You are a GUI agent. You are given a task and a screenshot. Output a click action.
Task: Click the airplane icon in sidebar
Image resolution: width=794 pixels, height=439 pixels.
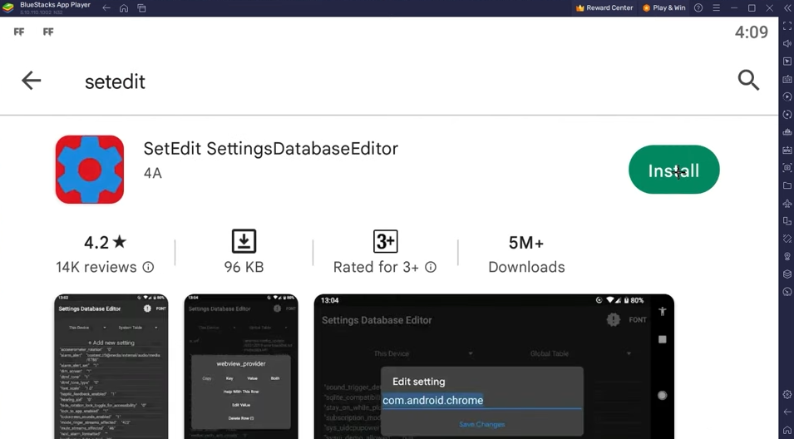tap(787, 203)
